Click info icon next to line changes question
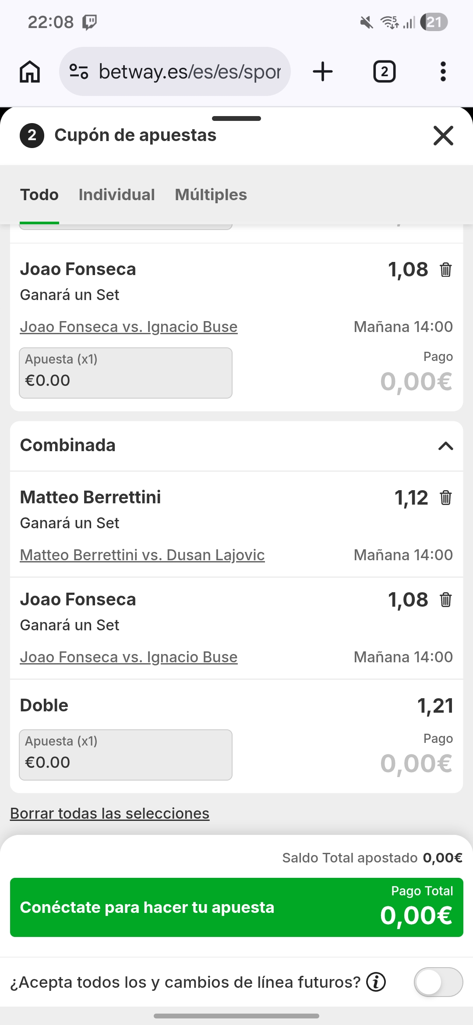Screen dimensions: 473x1025 coord(376,982)
